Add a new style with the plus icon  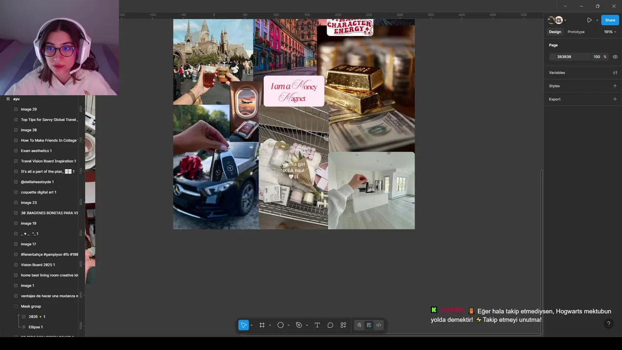(x=615, y=86)
